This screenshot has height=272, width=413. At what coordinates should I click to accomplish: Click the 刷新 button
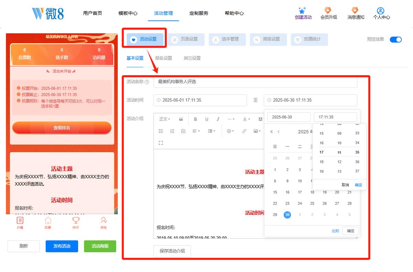point(24,246)
